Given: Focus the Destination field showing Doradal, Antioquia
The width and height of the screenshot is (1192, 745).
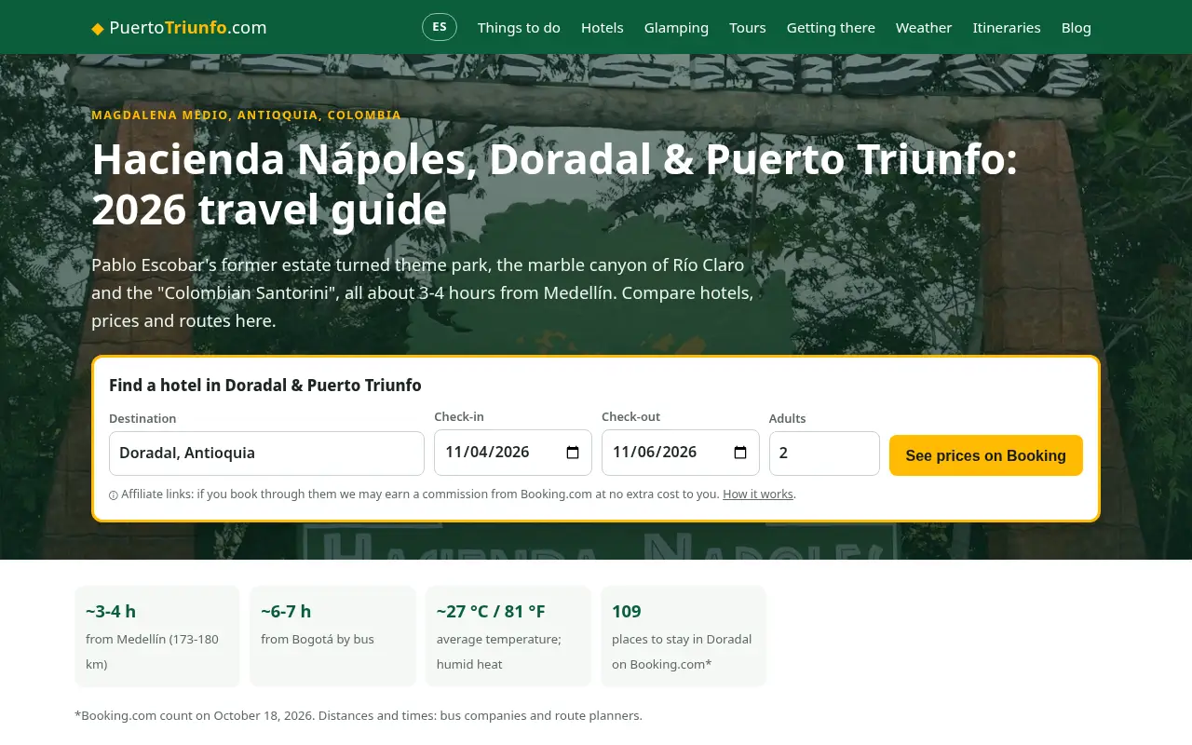Looking at the screenshot, I should (x=266, y=454).
